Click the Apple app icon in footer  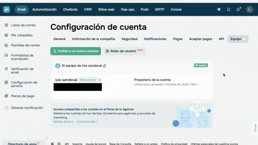[x=52, y=144]
